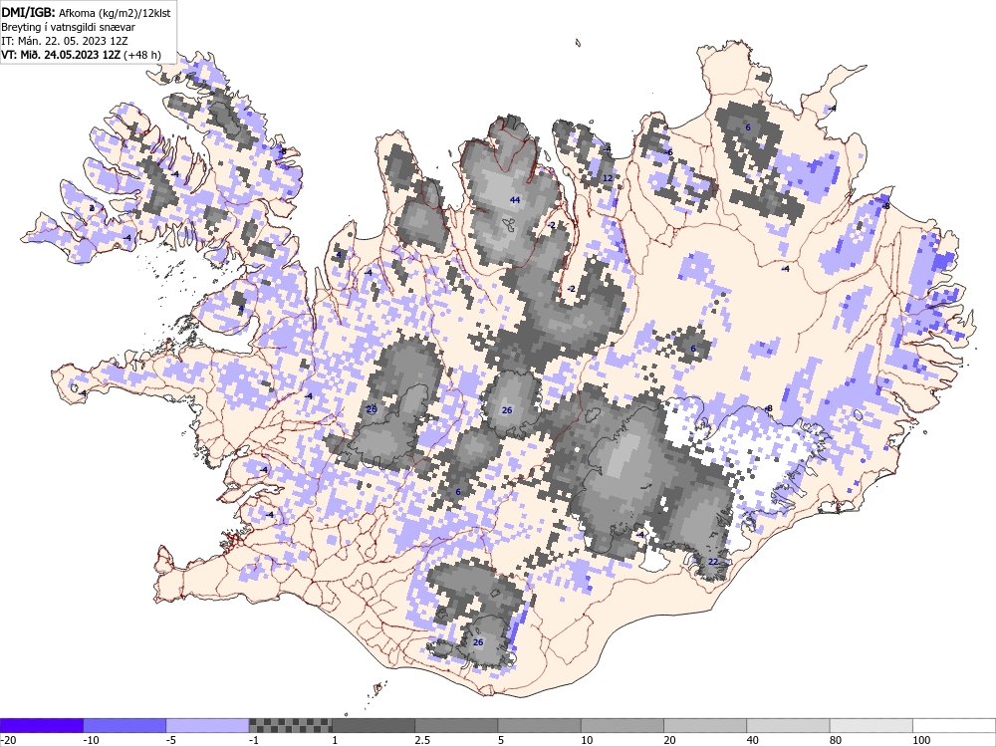Select the dark gray 1 to 2.5 legend swatch
Viewport: 996px width, 747px height.
click(x=373, y=725)
